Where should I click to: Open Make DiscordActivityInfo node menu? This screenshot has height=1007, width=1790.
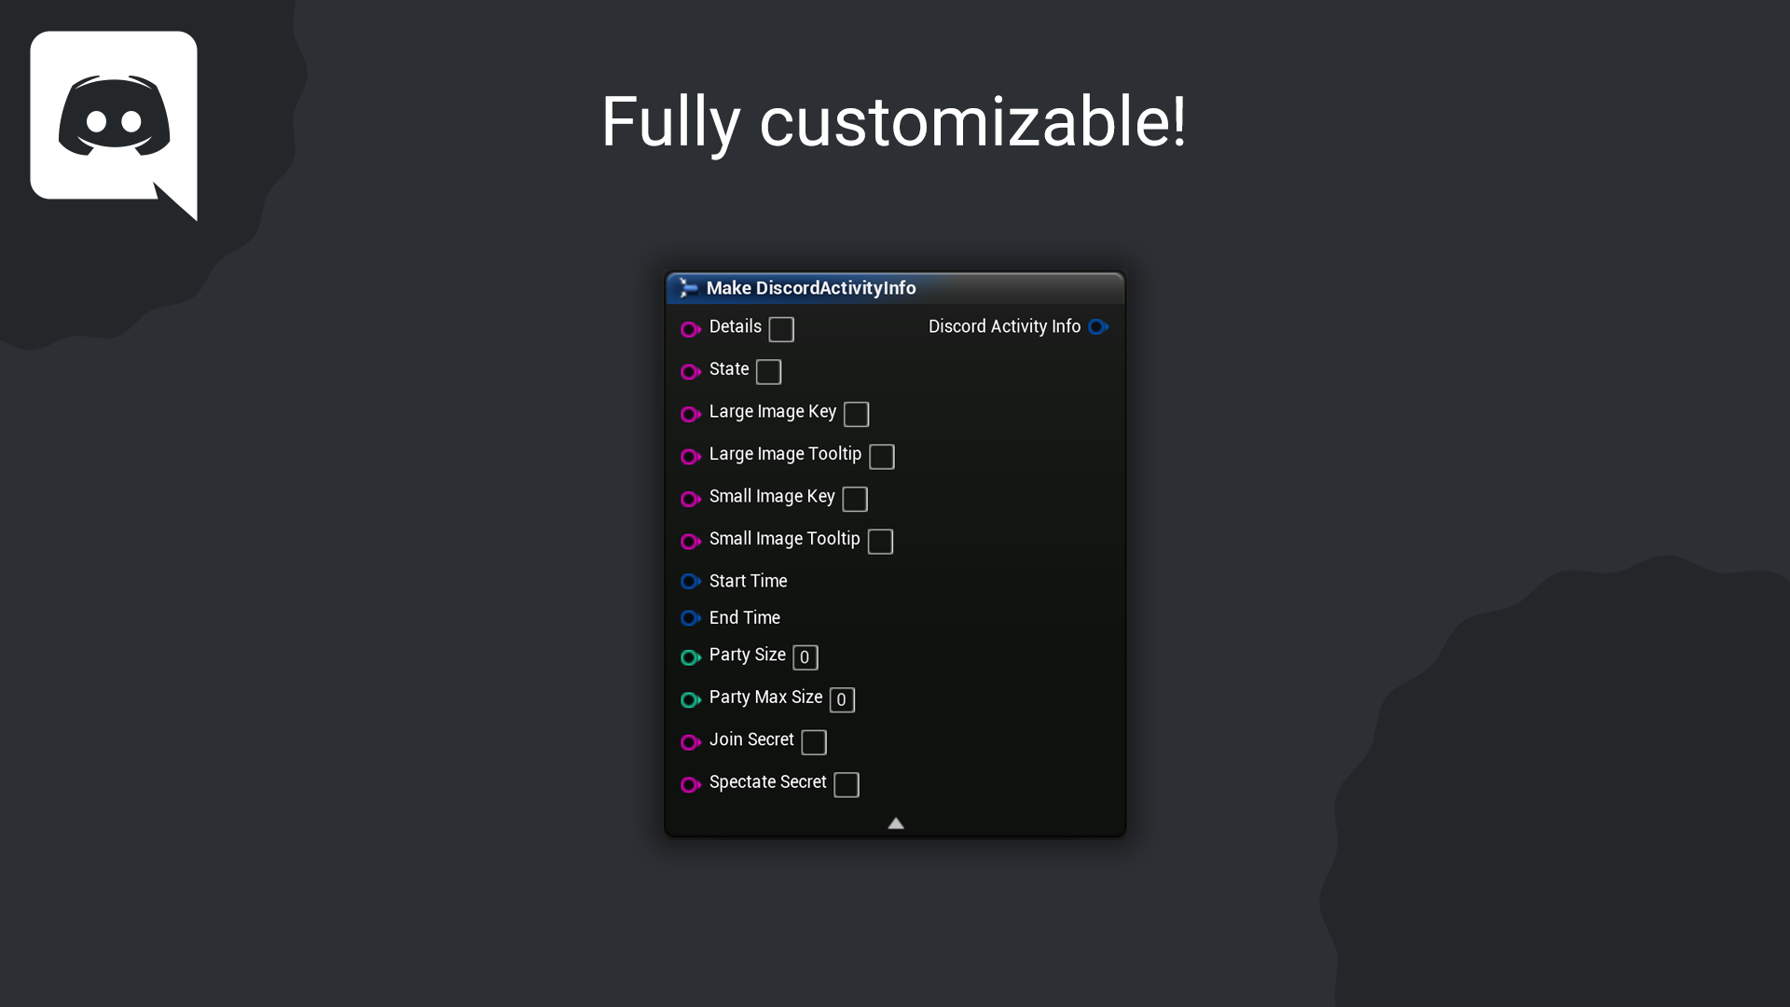895,286
